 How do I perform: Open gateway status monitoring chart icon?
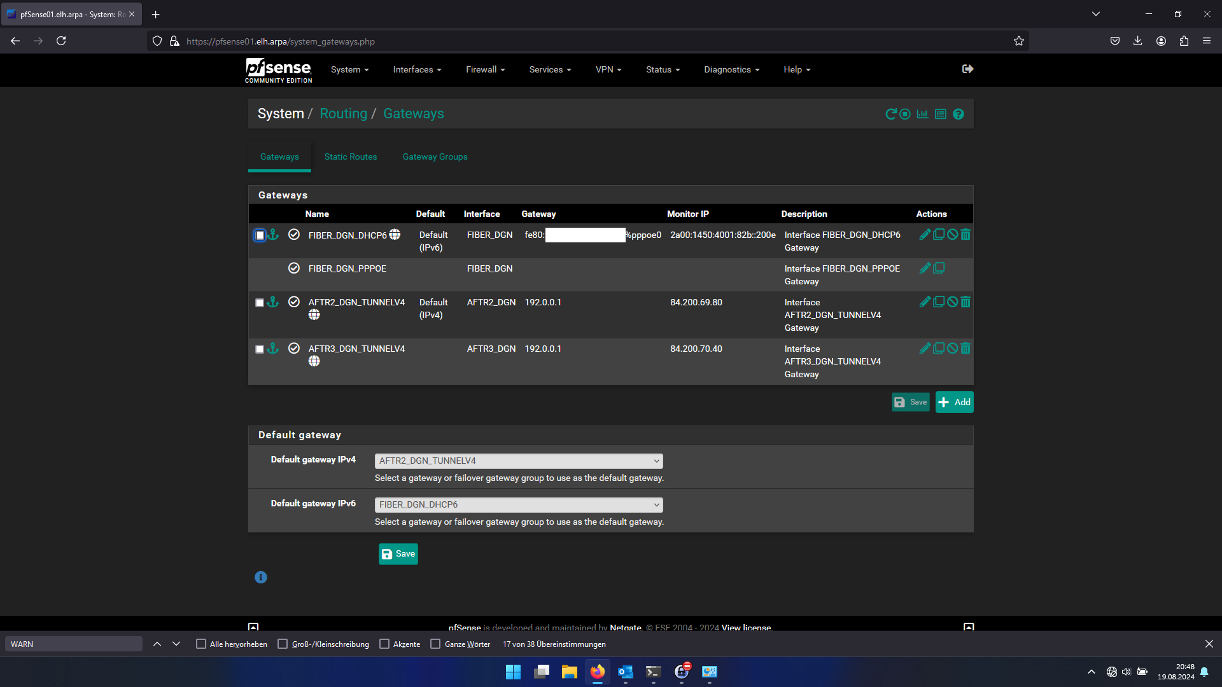click(922, 114)
